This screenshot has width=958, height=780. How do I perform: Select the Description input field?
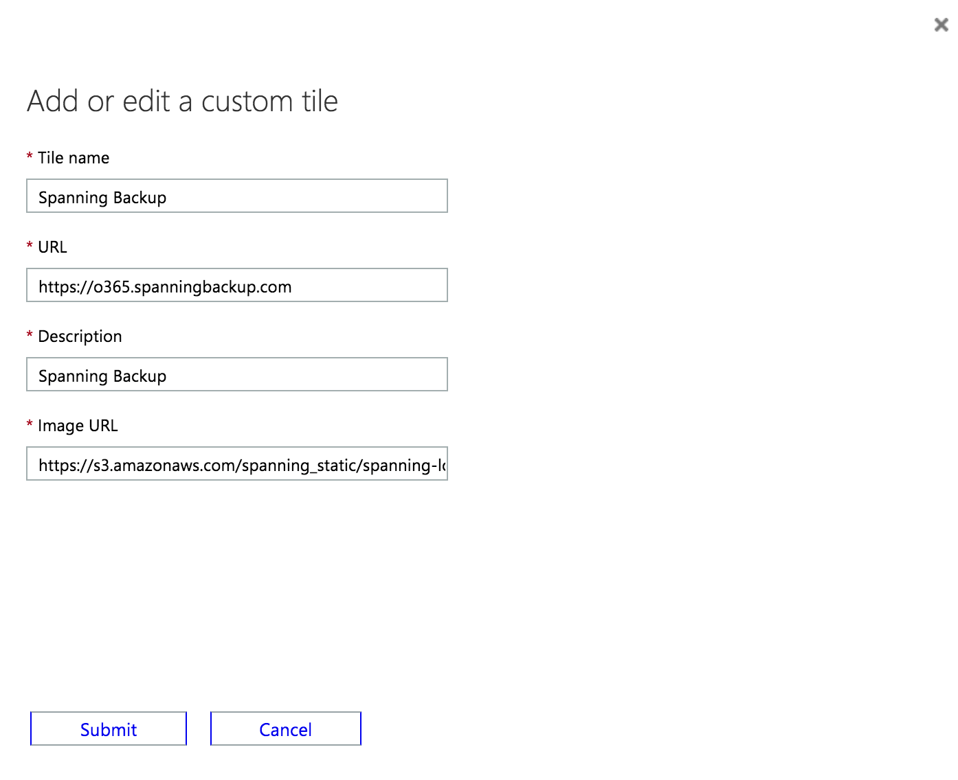(x=237, y=374)
